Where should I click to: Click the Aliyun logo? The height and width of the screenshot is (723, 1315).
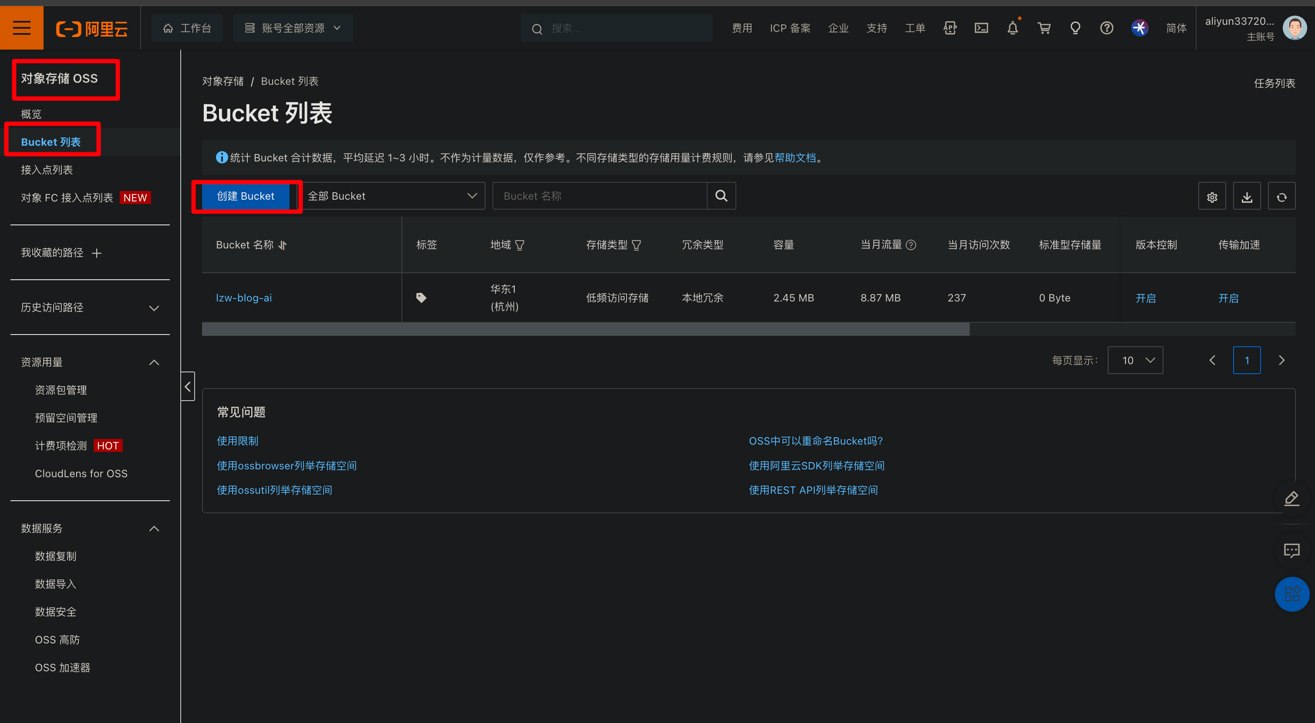coord(92,29)
